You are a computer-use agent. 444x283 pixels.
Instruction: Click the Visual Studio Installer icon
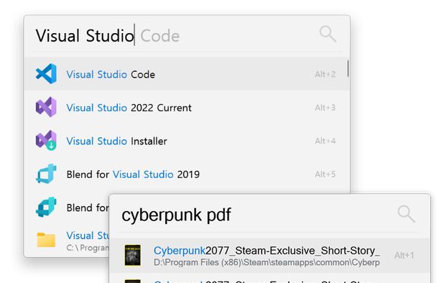point(46,140)
